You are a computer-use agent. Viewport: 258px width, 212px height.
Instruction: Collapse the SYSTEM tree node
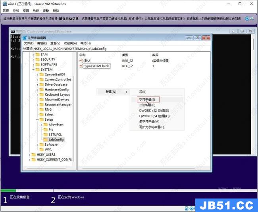pyautogui.click(x=33, y=69)
